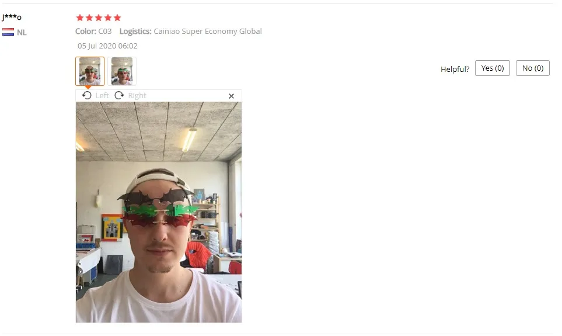
Task: Vote No (0) on review helpfulness
Action: click(533, 68)
